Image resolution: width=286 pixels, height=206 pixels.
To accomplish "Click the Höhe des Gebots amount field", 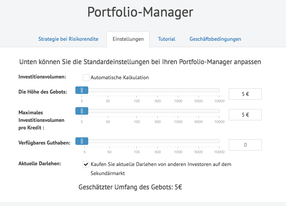I will 245,94.
